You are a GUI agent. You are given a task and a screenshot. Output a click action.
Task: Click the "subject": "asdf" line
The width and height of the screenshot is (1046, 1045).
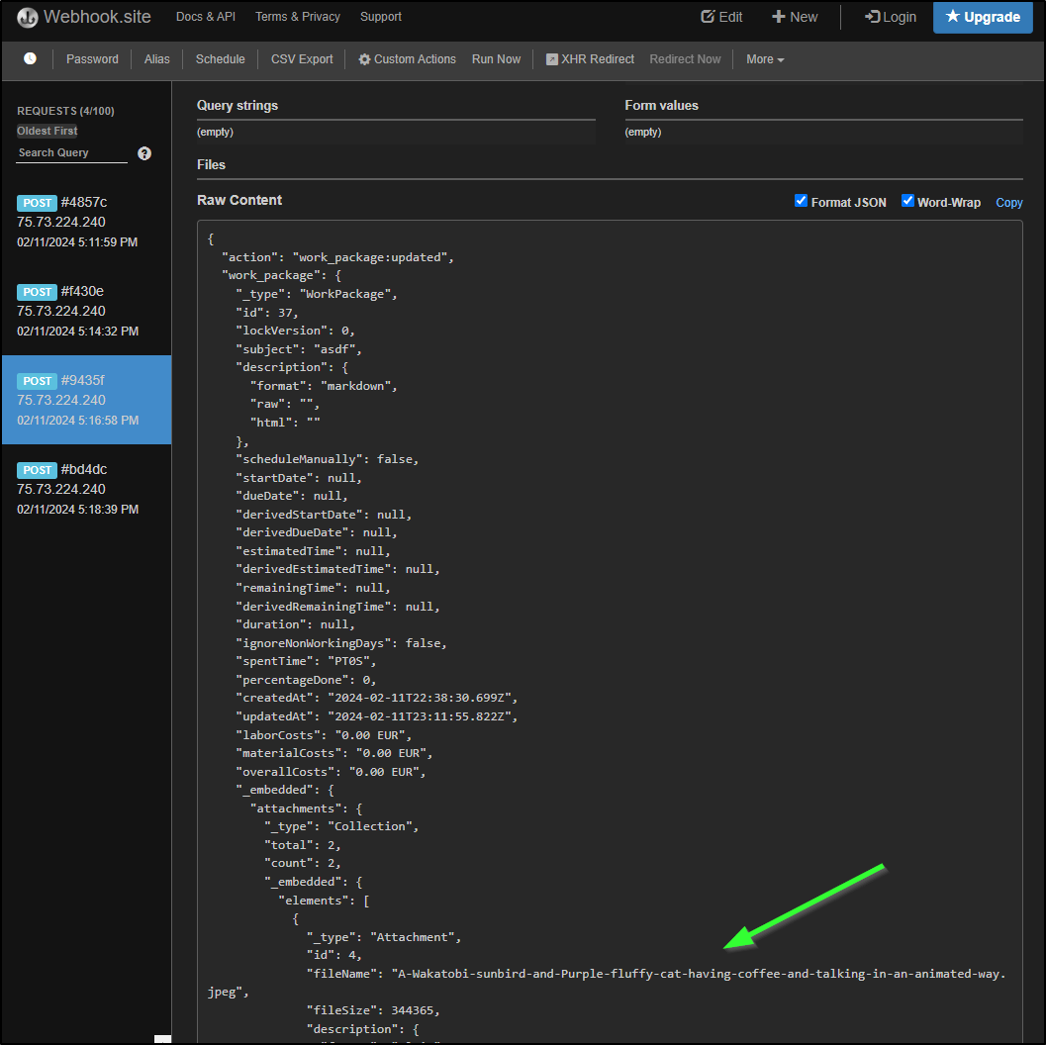pyautogui.click(x=298, y=349)
